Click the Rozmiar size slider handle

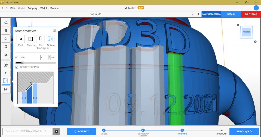tap(23, 63)
